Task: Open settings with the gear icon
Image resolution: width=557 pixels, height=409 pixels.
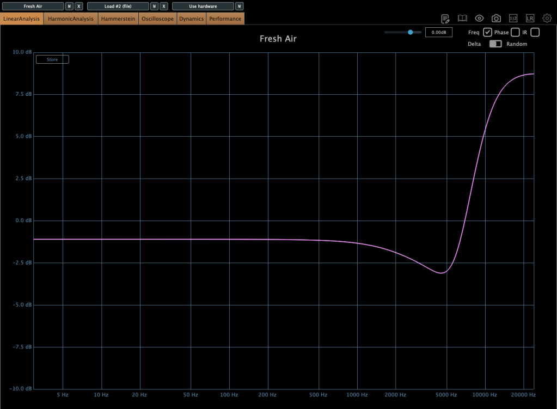Action: [547, 19]
